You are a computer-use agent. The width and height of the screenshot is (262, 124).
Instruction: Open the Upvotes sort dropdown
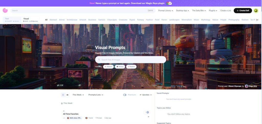(x=146, y=95)
